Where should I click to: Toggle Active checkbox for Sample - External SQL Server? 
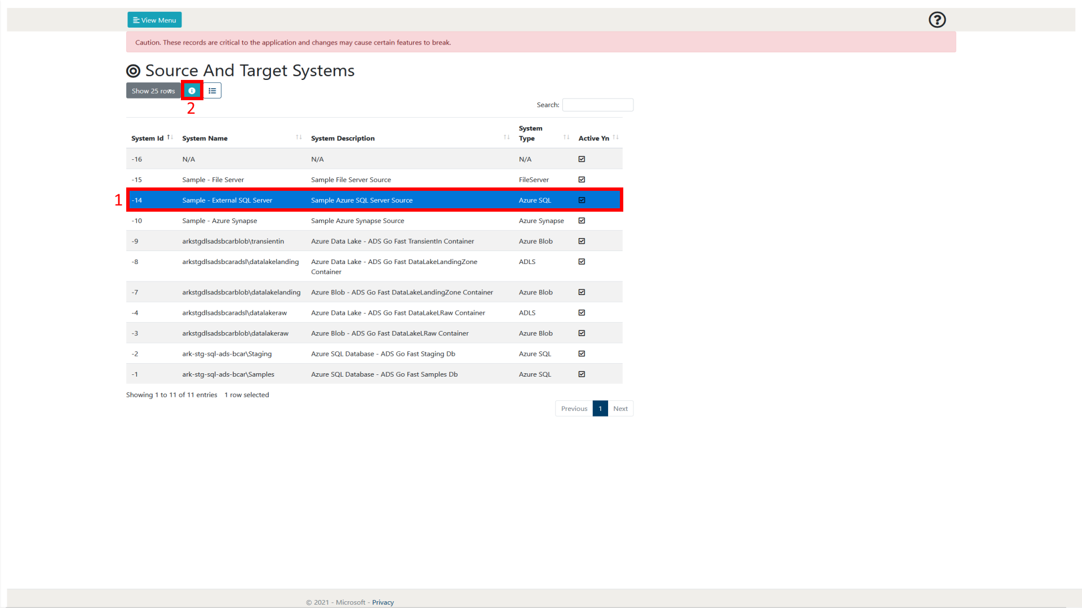pos(582,200)
